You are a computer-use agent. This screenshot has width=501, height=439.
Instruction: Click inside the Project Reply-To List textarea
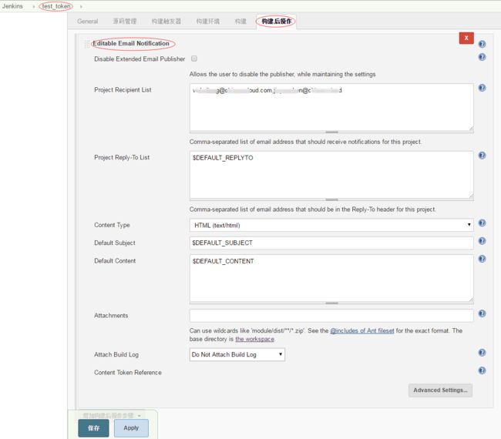331,175
